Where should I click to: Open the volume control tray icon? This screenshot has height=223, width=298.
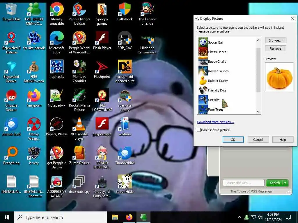[260, 217]
